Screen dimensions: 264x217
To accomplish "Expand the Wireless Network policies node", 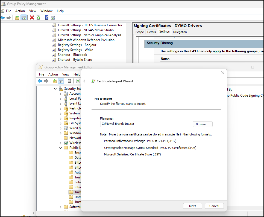I will (x=61, y=143).
